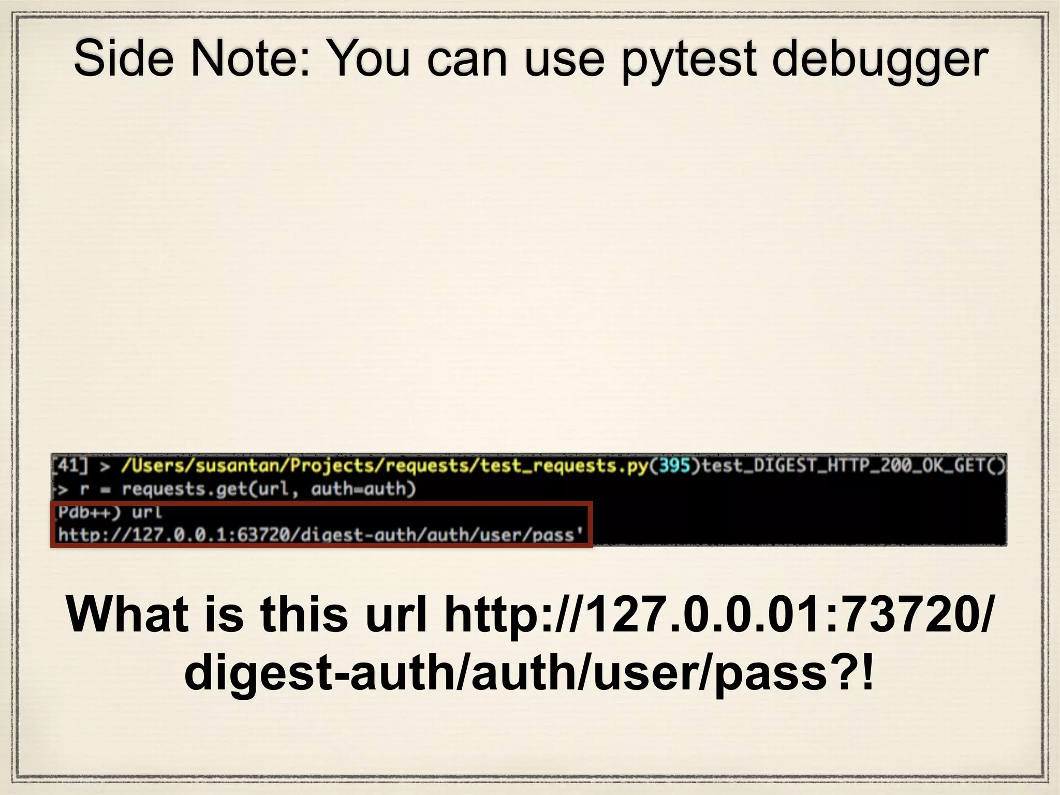This screenshot has height=795, width=1060.
Task: Click the test_requests.py file path in the terminal
Action: pos(385,466)
